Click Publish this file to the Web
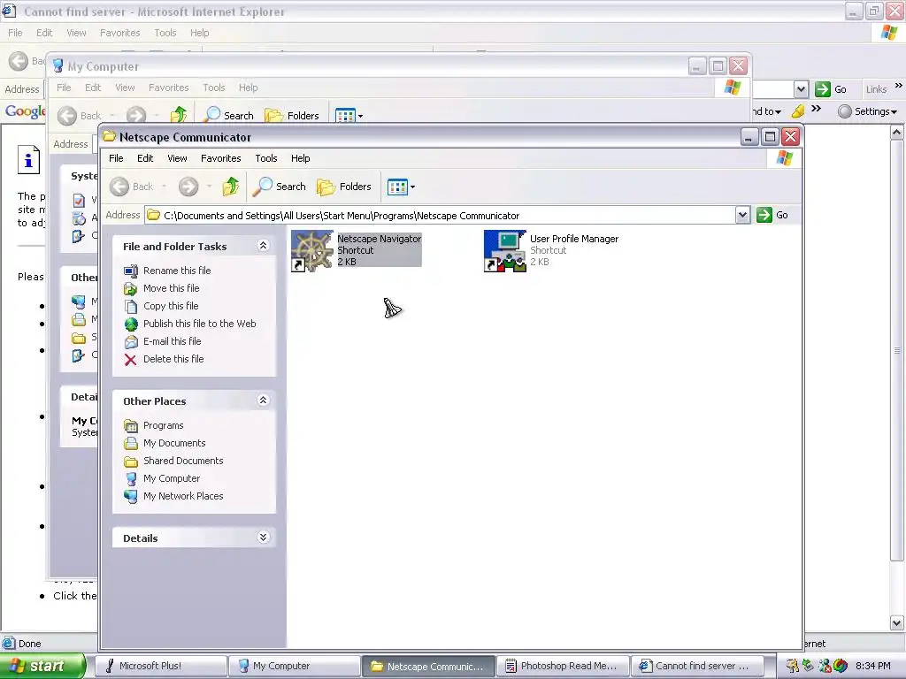The height and width of the screenshot is (679, 906). pos(199,324)
